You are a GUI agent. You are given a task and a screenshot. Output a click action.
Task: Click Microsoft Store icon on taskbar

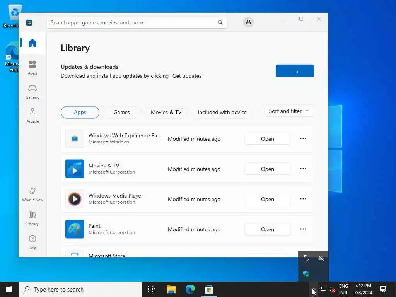pos(209,289)
